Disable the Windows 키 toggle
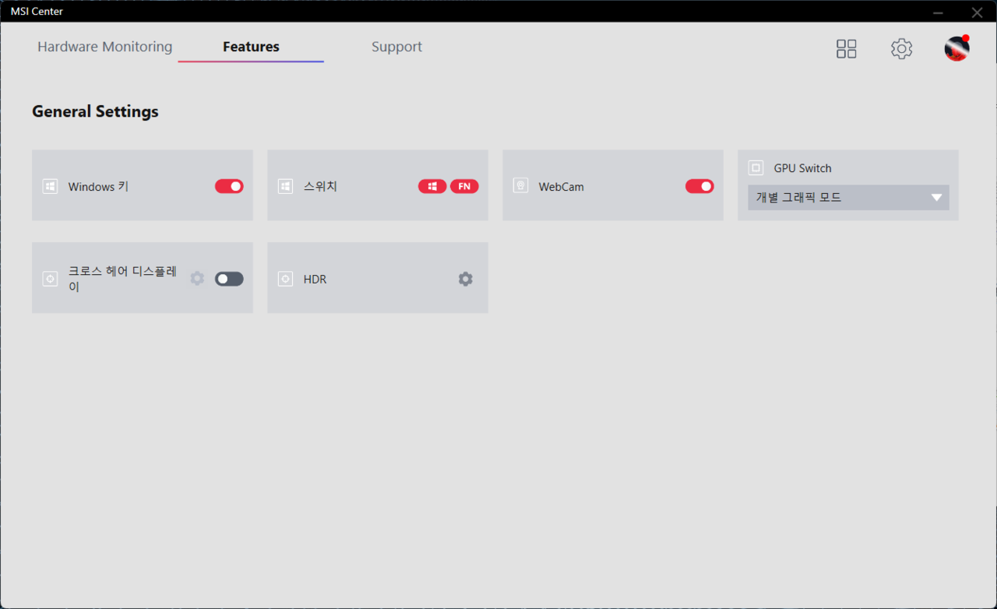Screen dimensions: 997x609 tap(229, 187)
